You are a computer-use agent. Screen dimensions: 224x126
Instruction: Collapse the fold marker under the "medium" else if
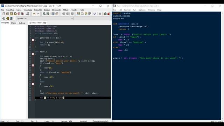click(33, 75)
